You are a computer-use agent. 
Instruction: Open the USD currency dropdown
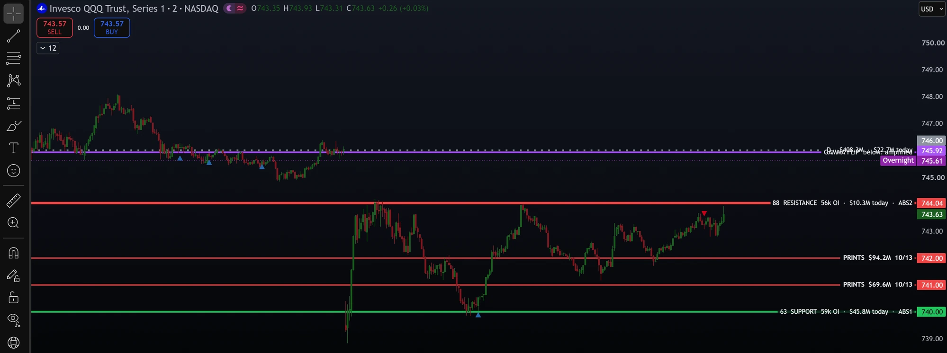point(932,9)
